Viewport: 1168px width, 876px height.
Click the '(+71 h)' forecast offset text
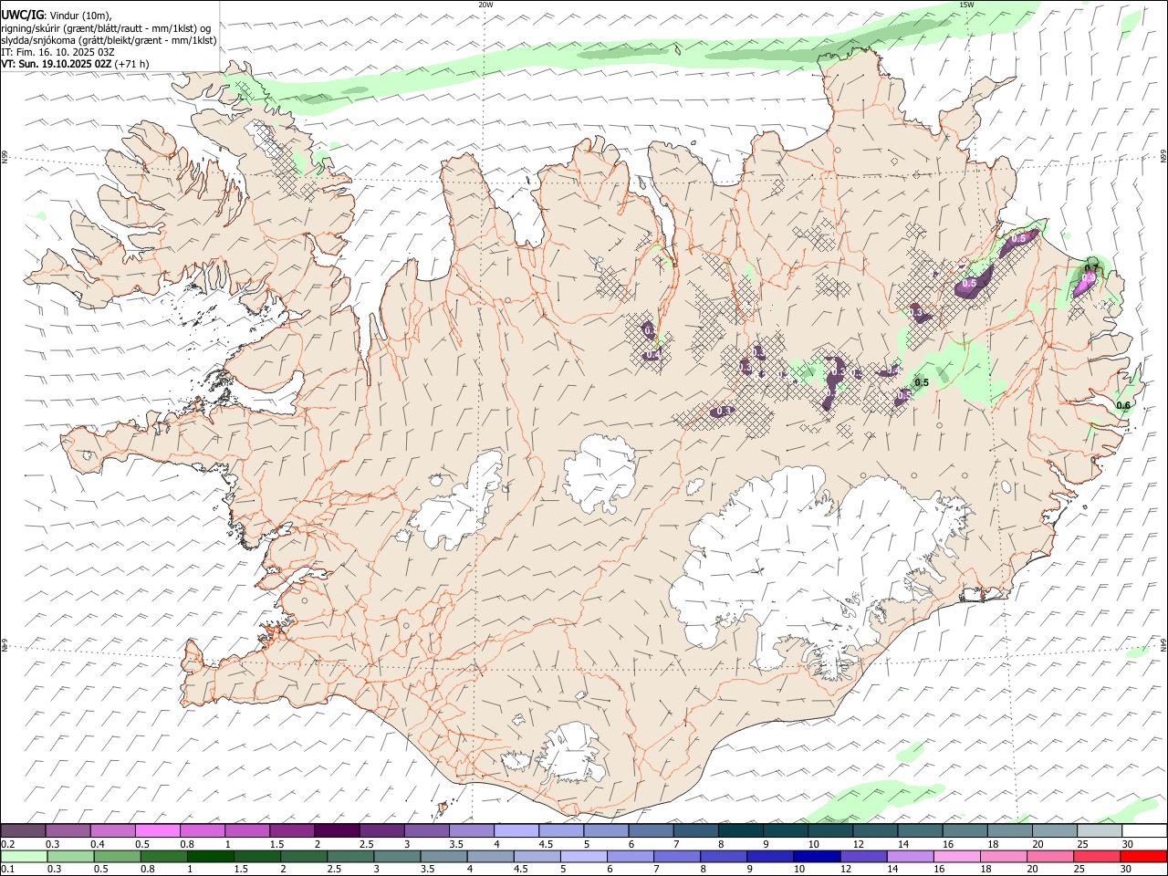(132, 64)
